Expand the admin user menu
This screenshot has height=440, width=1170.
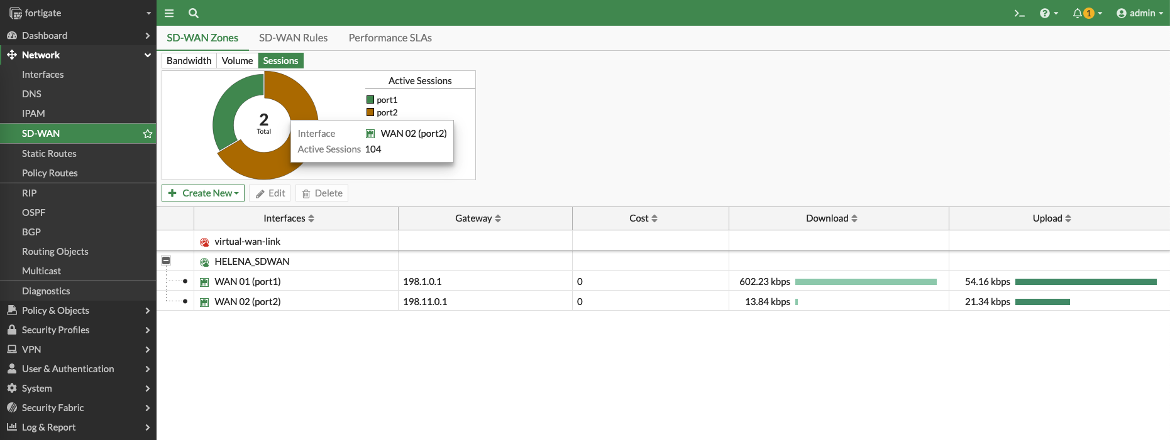click(1140, 13)
